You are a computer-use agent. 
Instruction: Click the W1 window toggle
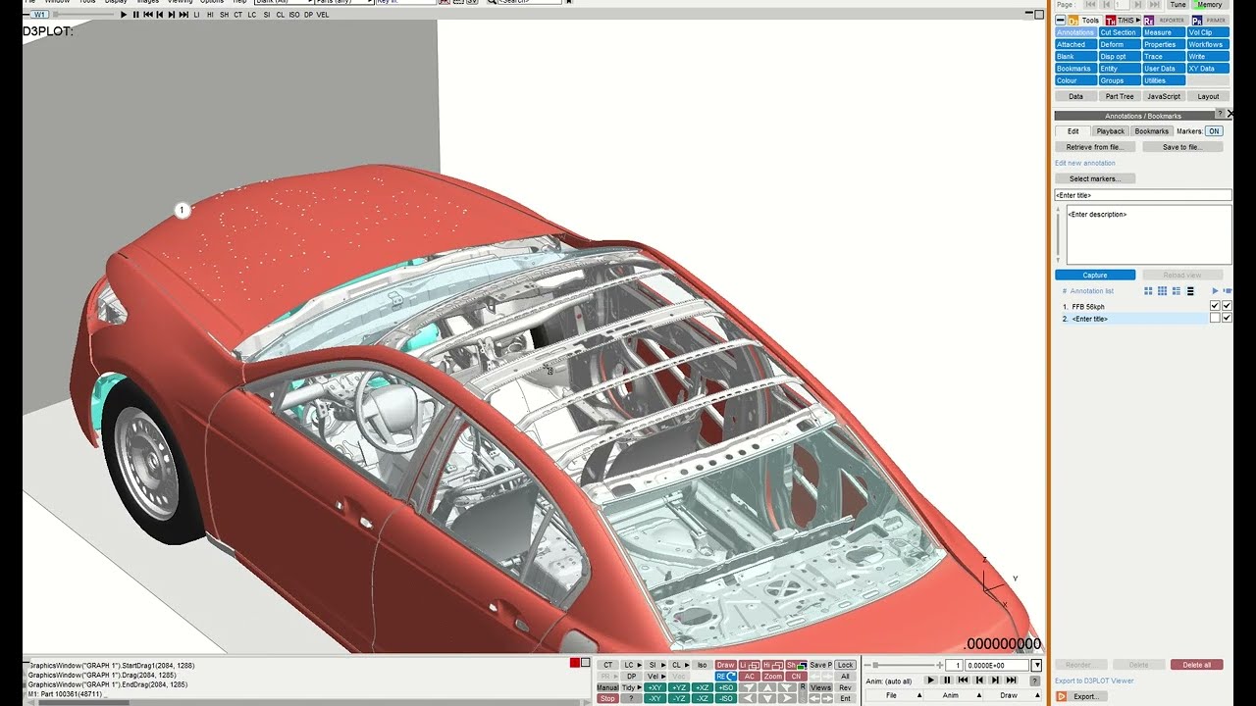[39, 15]
